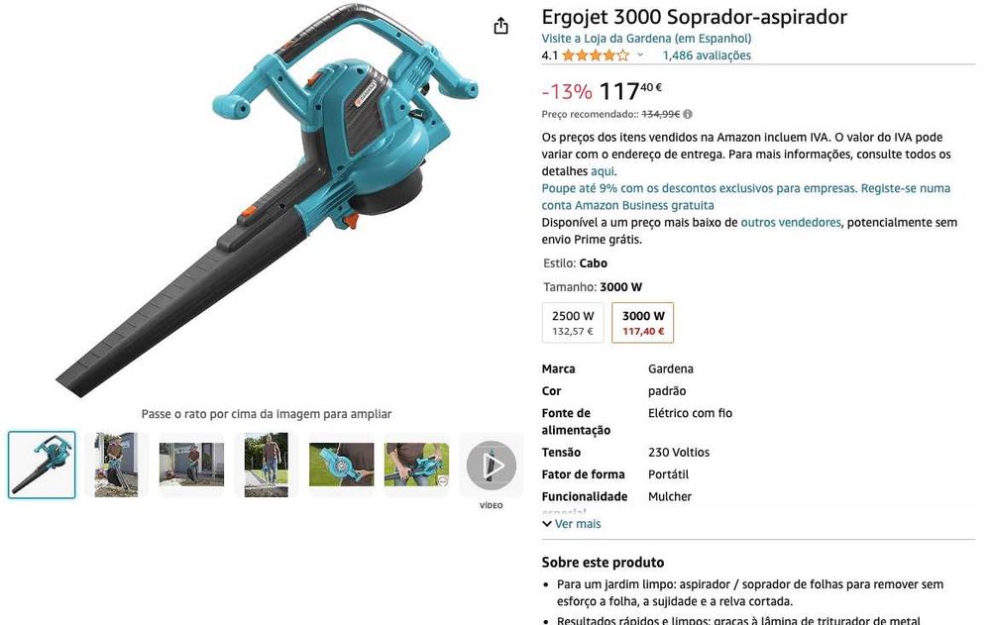View fifth thumbnail showing blower close-up

(x=341, y=465)
